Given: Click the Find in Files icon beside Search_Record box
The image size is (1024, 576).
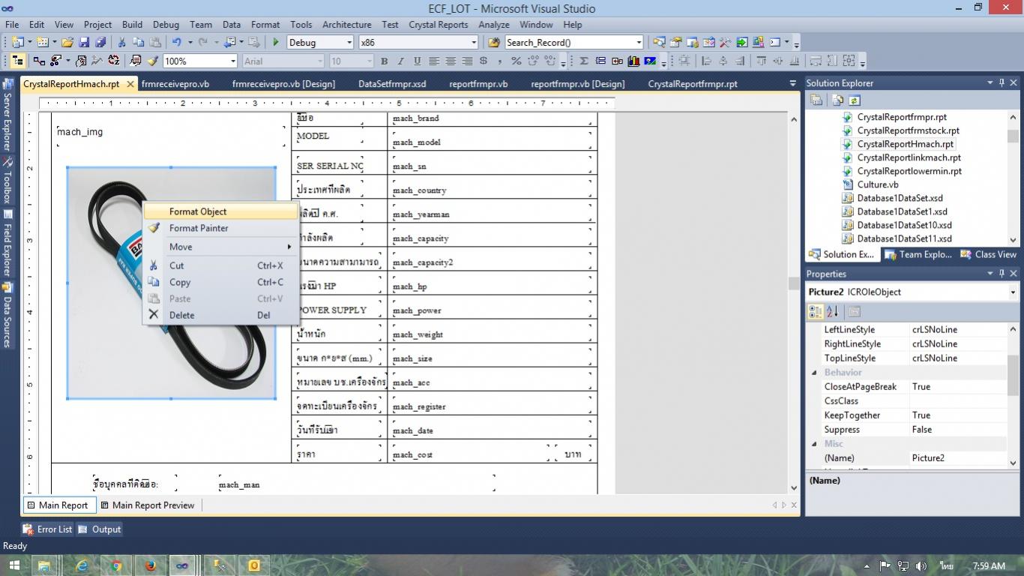Looking at the screenshot, I should click(x=495, y=43).
